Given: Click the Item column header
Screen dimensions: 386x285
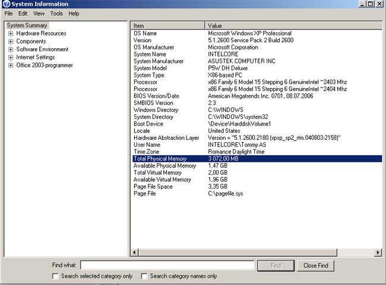Looking at the screenshot, I should click(167, 26).
